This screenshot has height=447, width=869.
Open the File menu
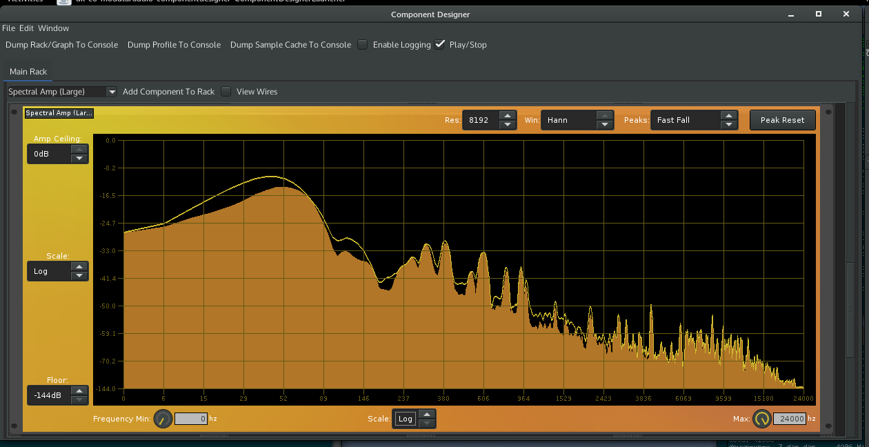click(x=8, y=28)
